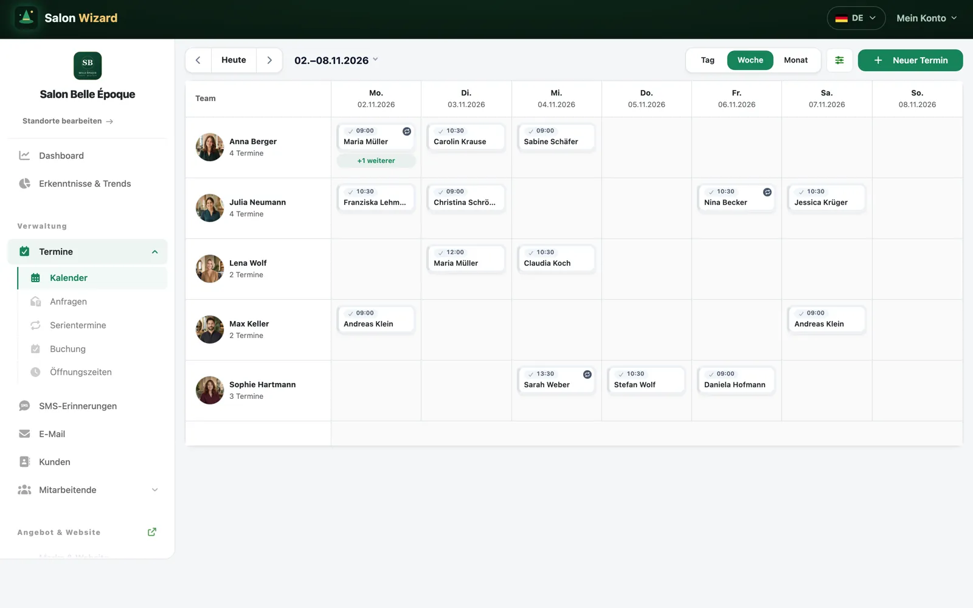
Task: Click the Salon Wizard logo icon
Action: (26, 18)
